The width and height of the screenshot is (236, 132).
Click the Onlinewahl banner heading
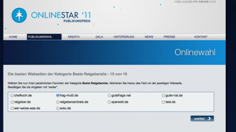tap(195, 52)
